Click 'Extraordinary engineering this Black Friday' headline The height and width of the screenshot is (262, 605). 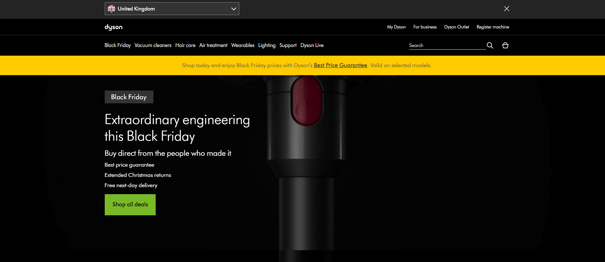coord(177,128)
